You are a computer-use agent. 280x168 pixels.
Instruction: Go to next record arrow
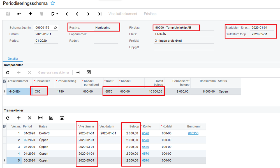tap(88, 14)
